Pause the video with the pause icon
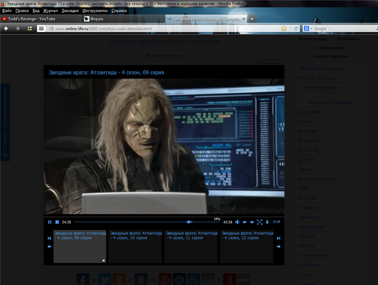The width and height of the screenshot is (378, 285). pyautogui.click(x=50, y=222)
